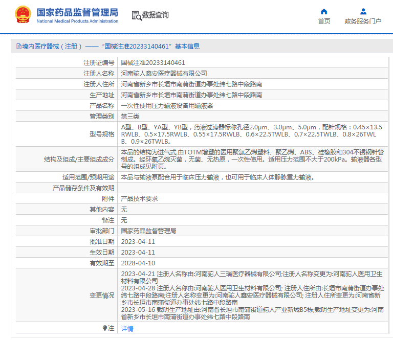Click the 注册人住所 address value
Viewport: 393px width, 341px height.
point(191,84)
